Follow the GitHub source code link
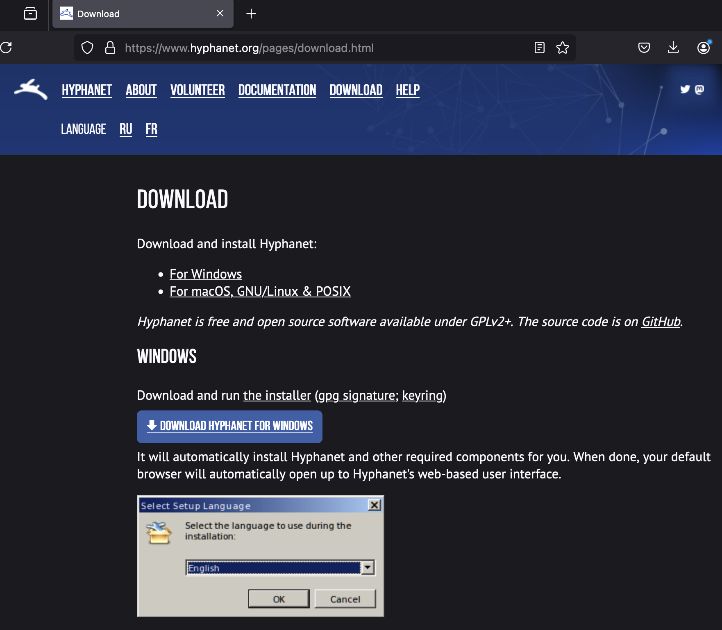This screenshot has height=630, width=722. (660, 322)
